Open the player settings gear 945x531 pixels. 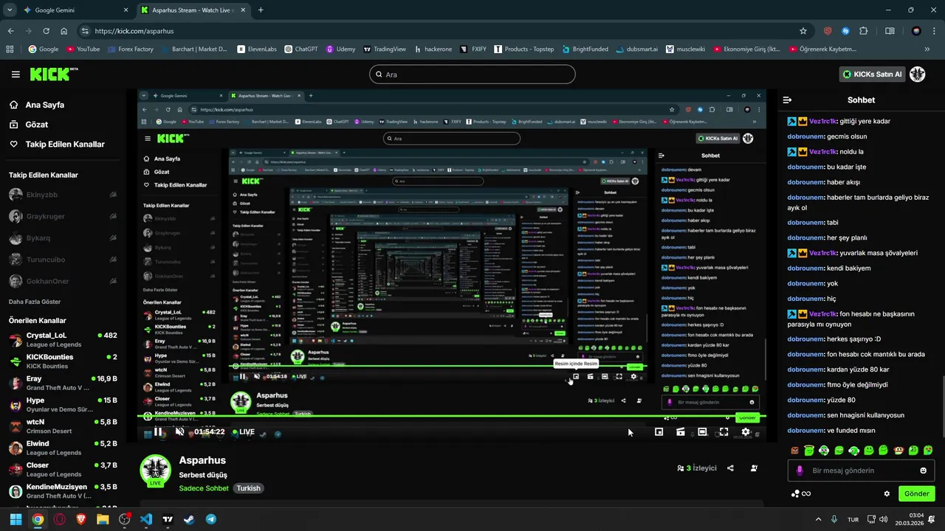(x=746, y=432)
